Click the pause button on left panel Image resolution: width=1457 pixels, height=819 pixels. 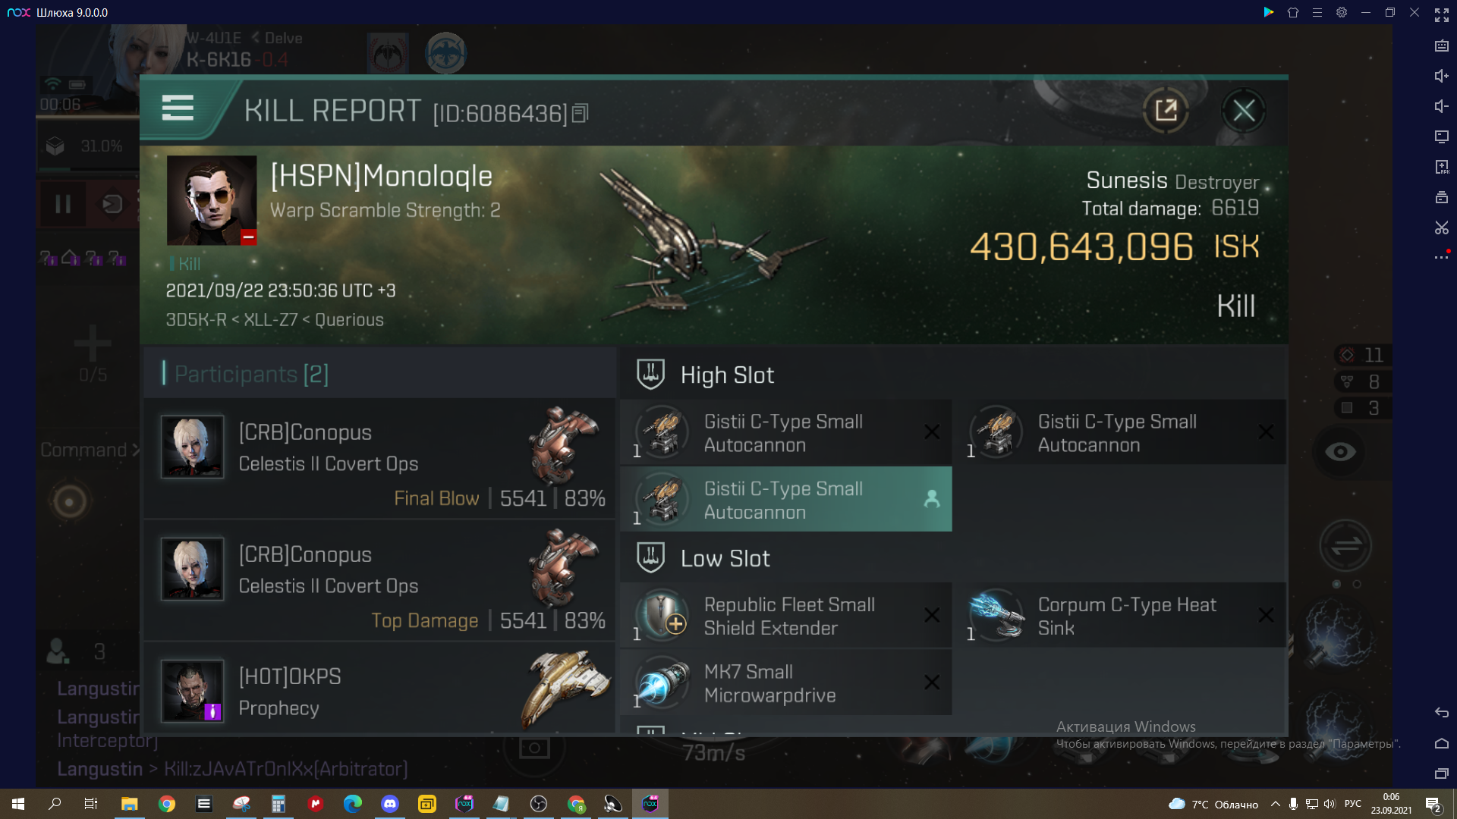[x=63, y=204]
